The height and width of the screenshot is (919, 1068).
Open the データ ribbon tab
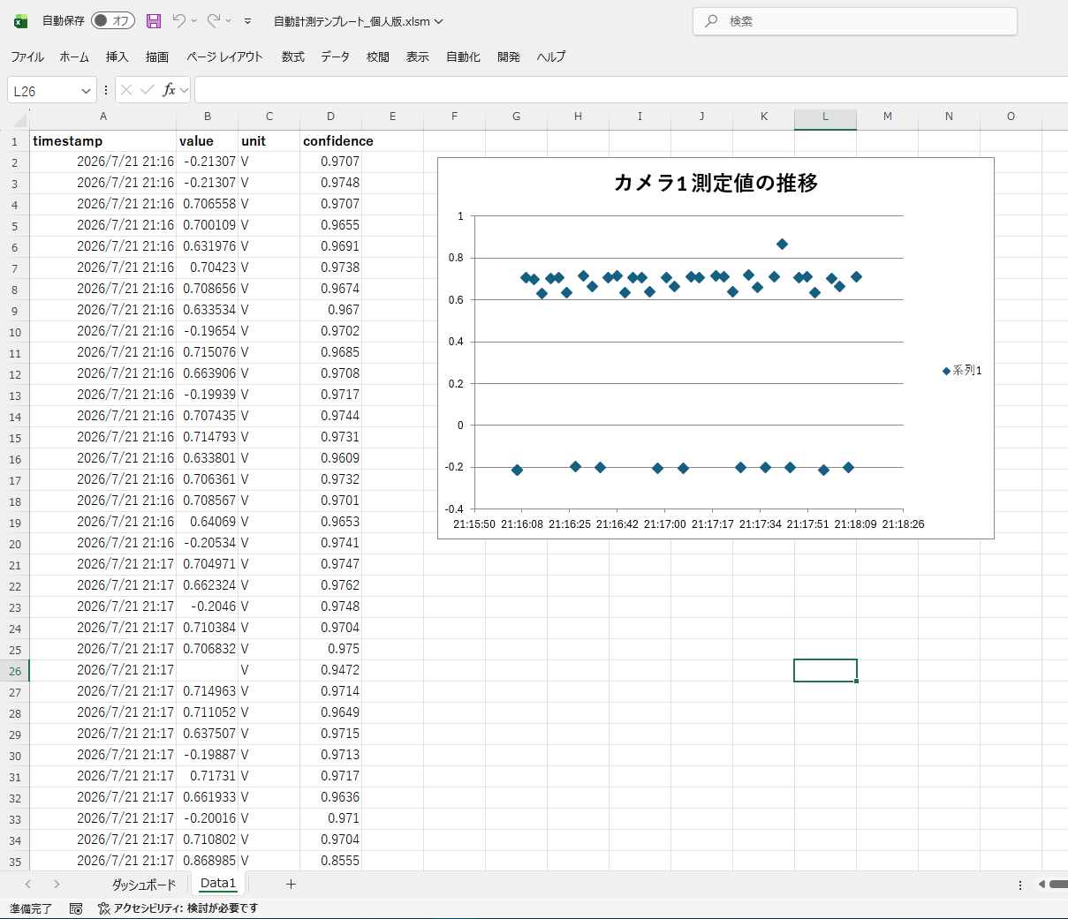[336, 56]
